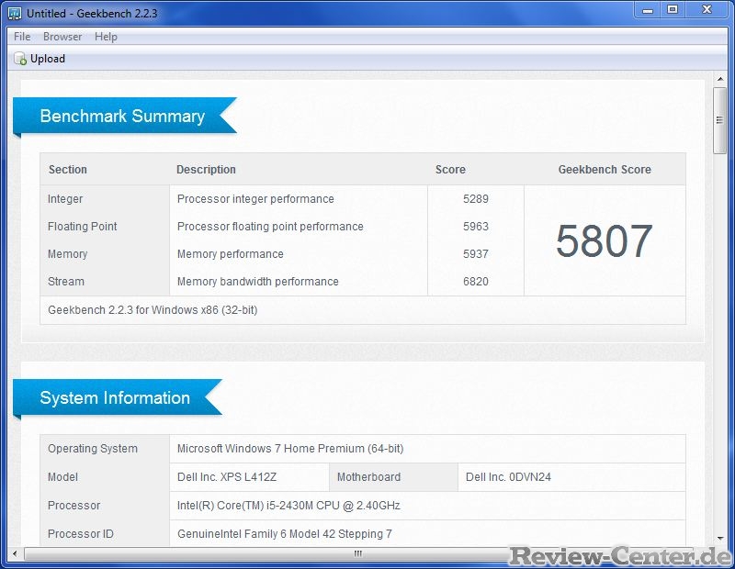The height and width of the screenshot is (569, 735).
Task: Click 'Processor floating point performance' description
Action: (270, 227)
